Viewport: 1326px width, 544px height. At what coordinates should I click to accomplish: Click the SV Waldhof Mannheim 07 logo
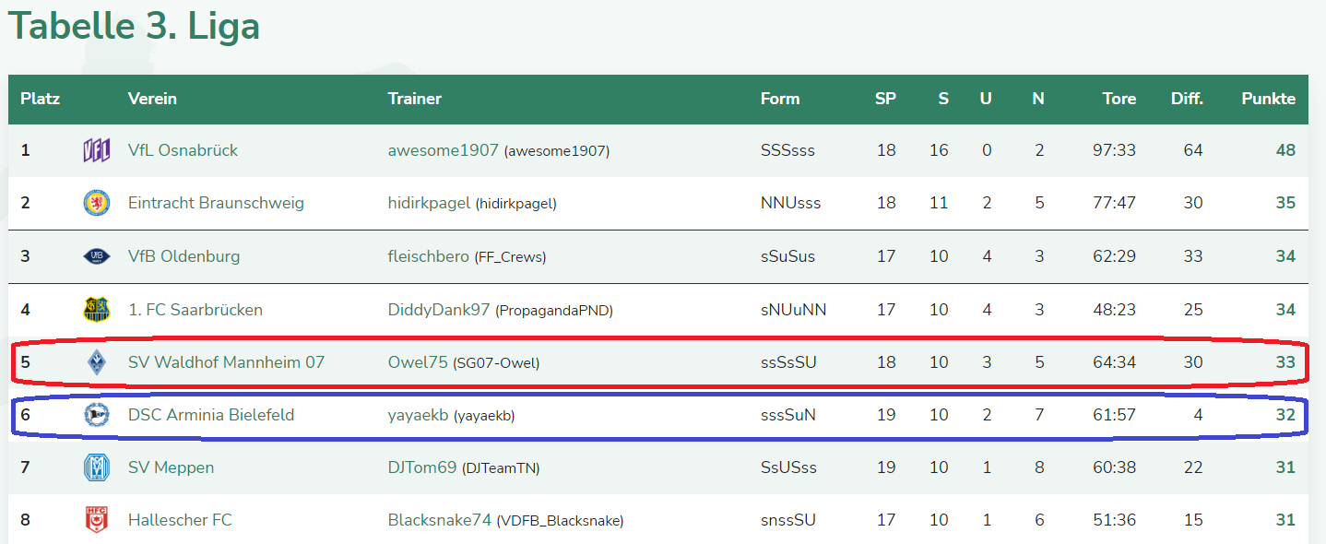pos(96,362)
